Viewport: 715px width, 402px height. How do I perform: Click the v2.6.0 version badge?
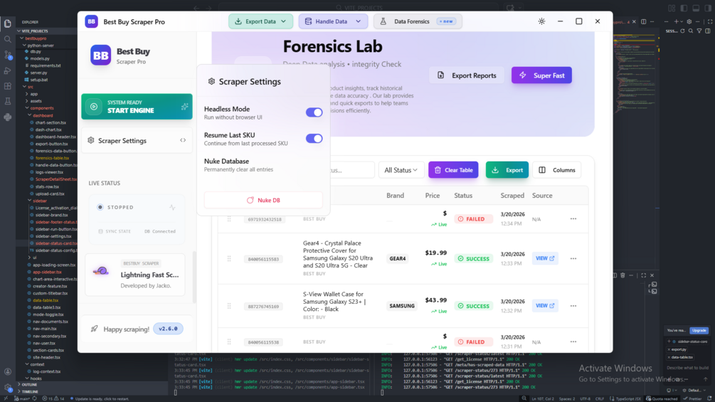(x=169, y=329)
